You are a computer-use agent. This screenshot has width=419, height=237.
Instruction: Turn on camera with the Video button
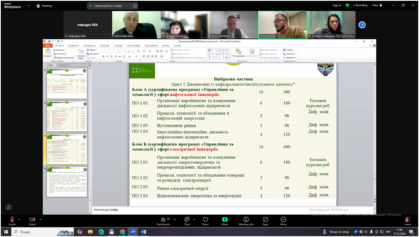tap(32, 220)
